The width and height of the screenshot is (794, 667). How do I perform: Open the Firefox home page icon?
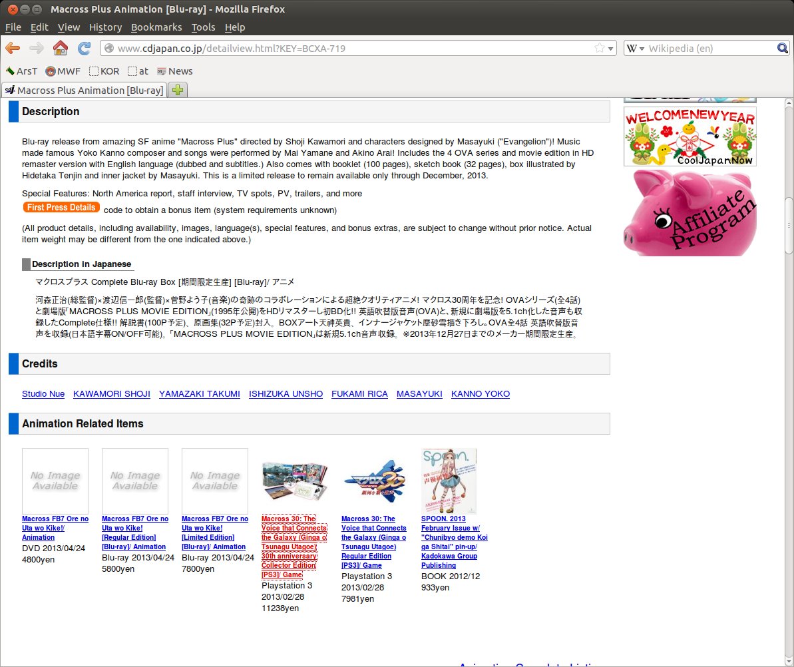[61, 48]
